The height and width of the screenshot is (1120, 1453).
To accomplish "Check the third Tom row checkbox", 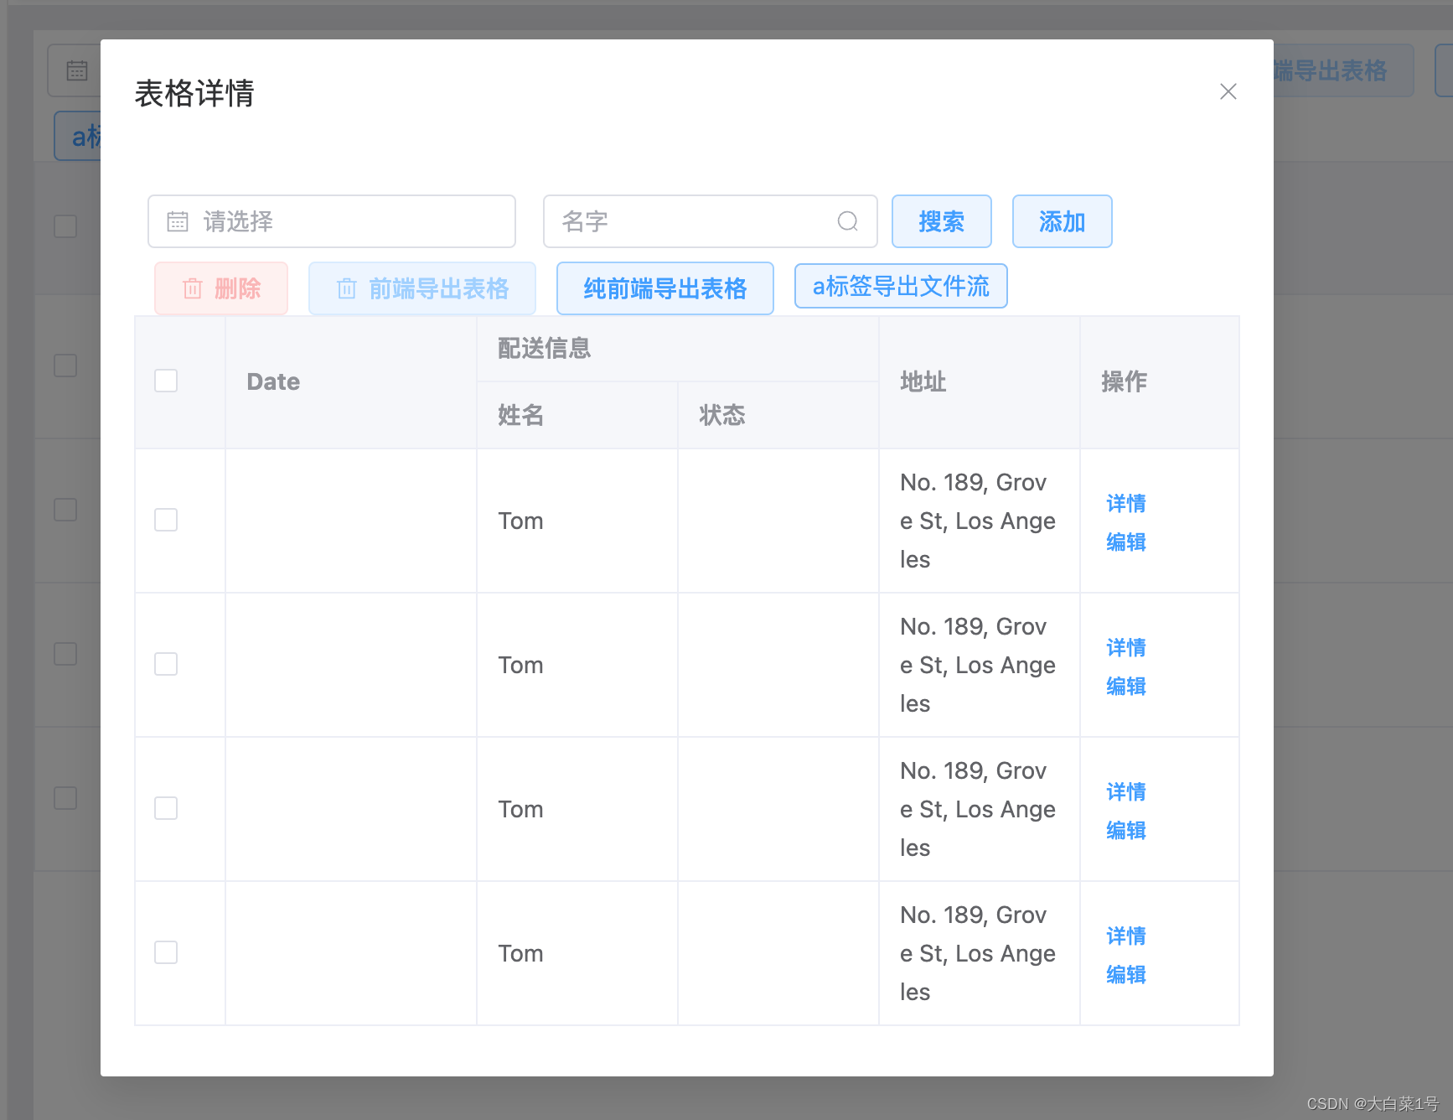I will pyautogui.click(x=166, y=808).
